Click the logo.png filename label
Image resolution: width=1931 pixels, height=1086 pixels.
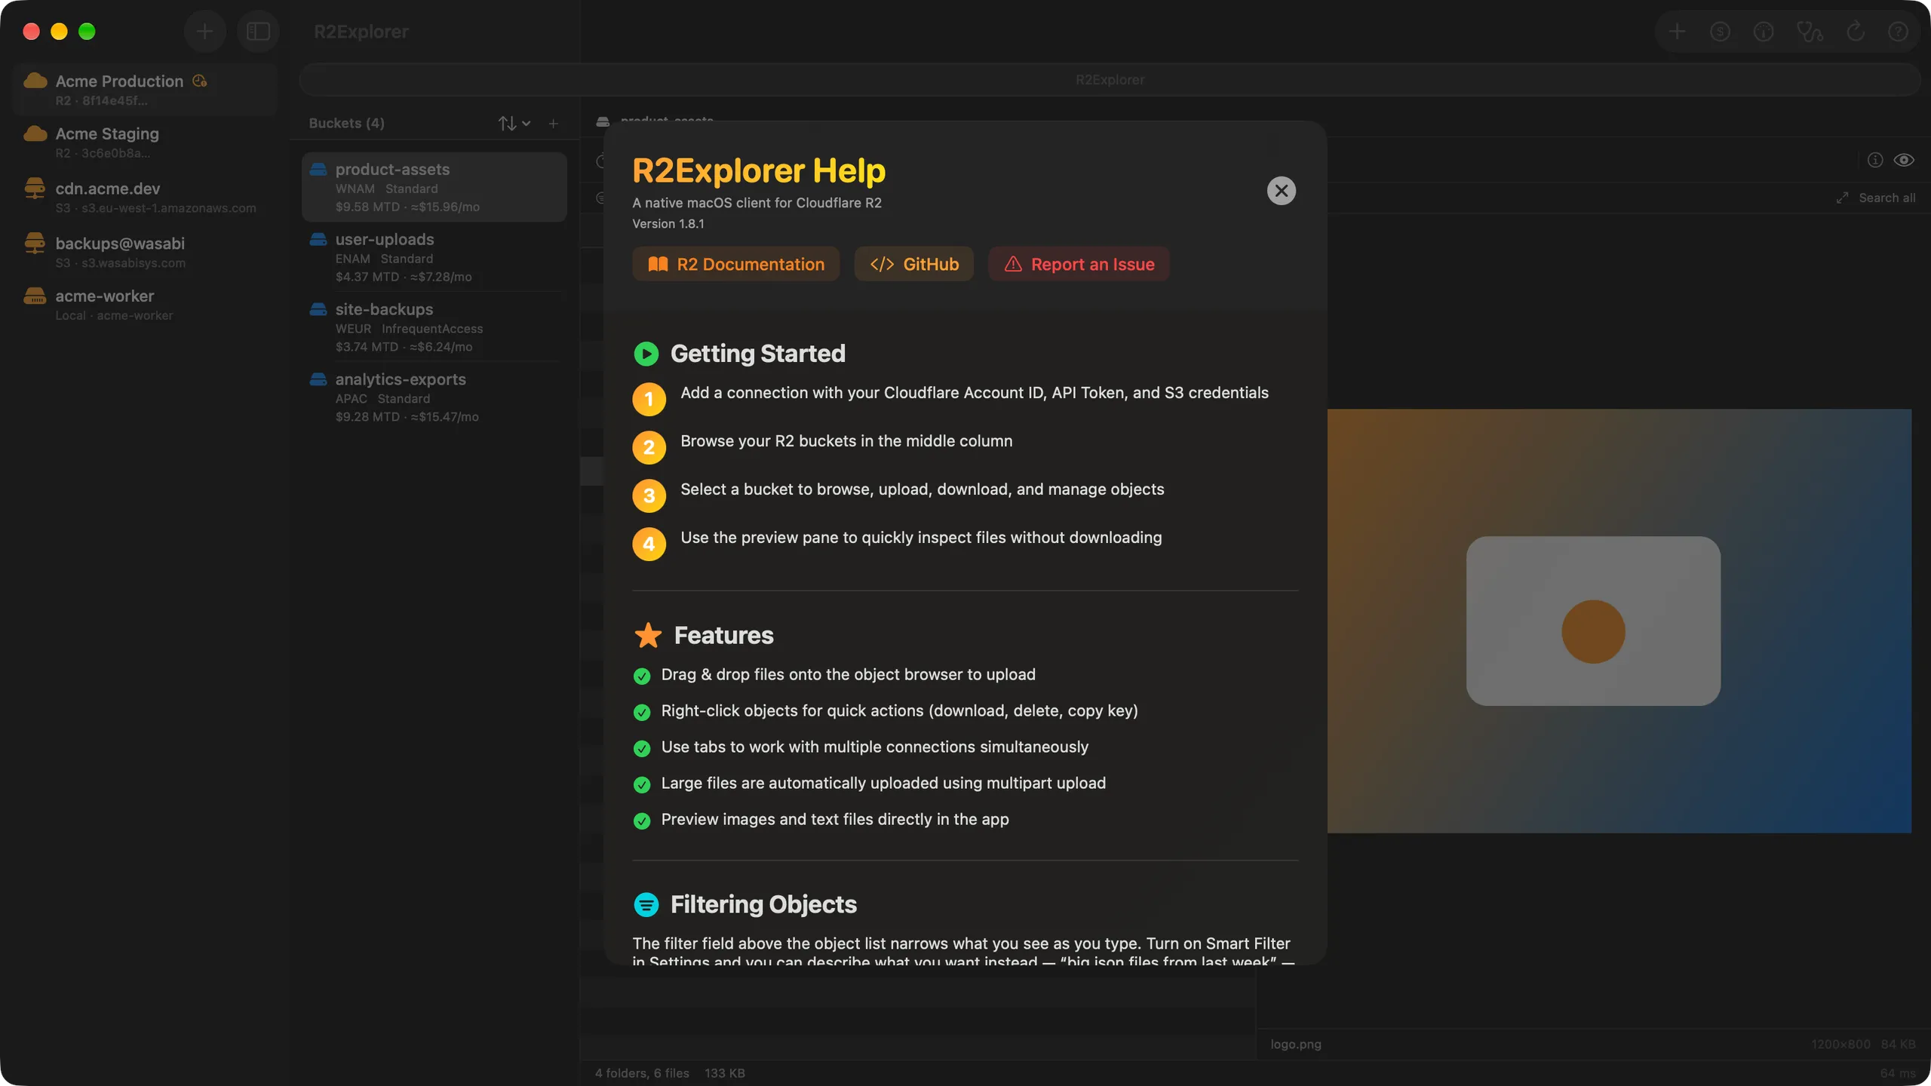[x=1295, y=1044]
